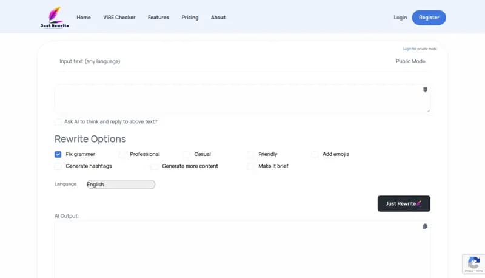
Task: Click the Just Rewrite feather logo
Action: pos(55,18)
